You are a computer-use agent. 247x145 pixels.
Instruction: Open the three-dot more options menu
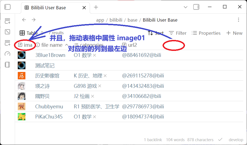(239, 20)
